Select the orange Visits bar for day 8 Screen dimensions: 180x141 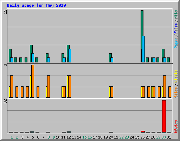49,86
